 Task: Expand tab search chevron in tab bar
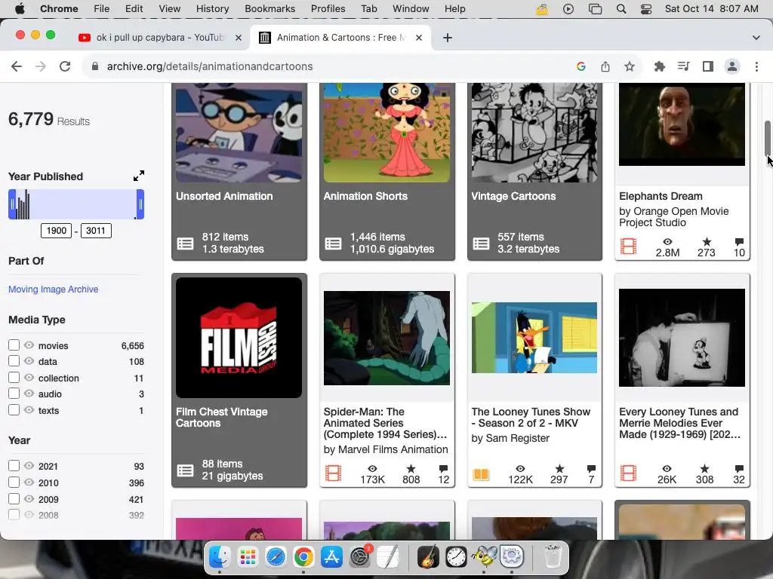tap(756, 38)
